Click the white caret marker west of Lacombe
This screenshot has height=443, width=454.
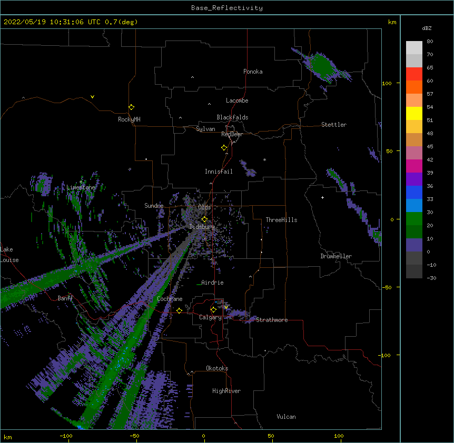[209, 104]
